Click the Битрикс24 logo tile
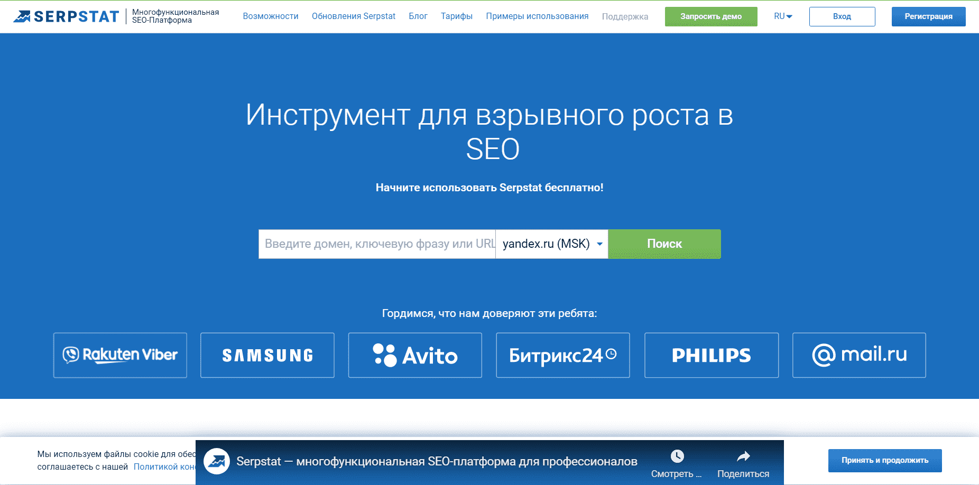 (563, 355)
